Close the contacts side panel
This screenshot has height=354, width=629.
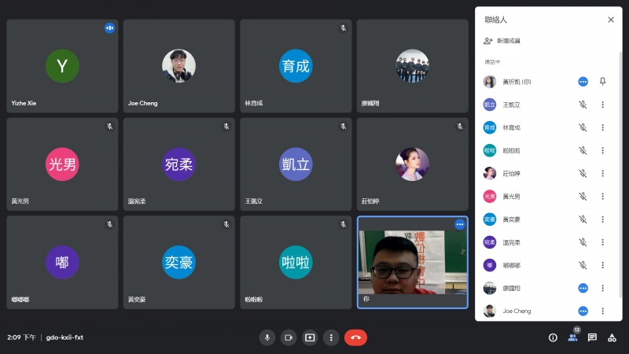coord(611,20)
